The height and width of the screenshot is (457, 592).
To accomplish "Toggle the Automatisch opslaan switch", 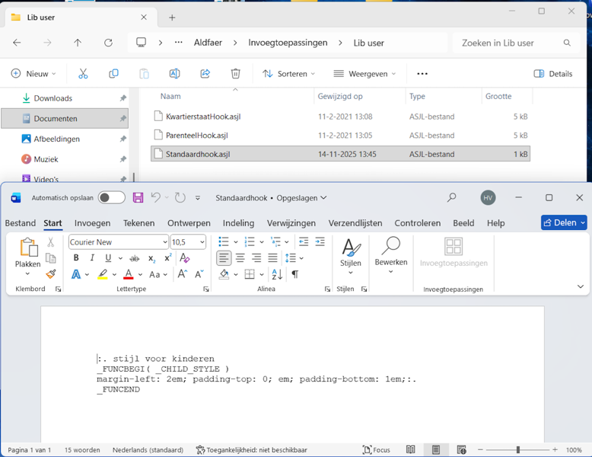I will [111, 198].
